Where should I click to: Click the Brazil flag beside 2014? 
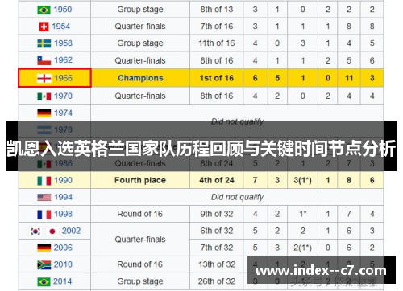point(44,281)
